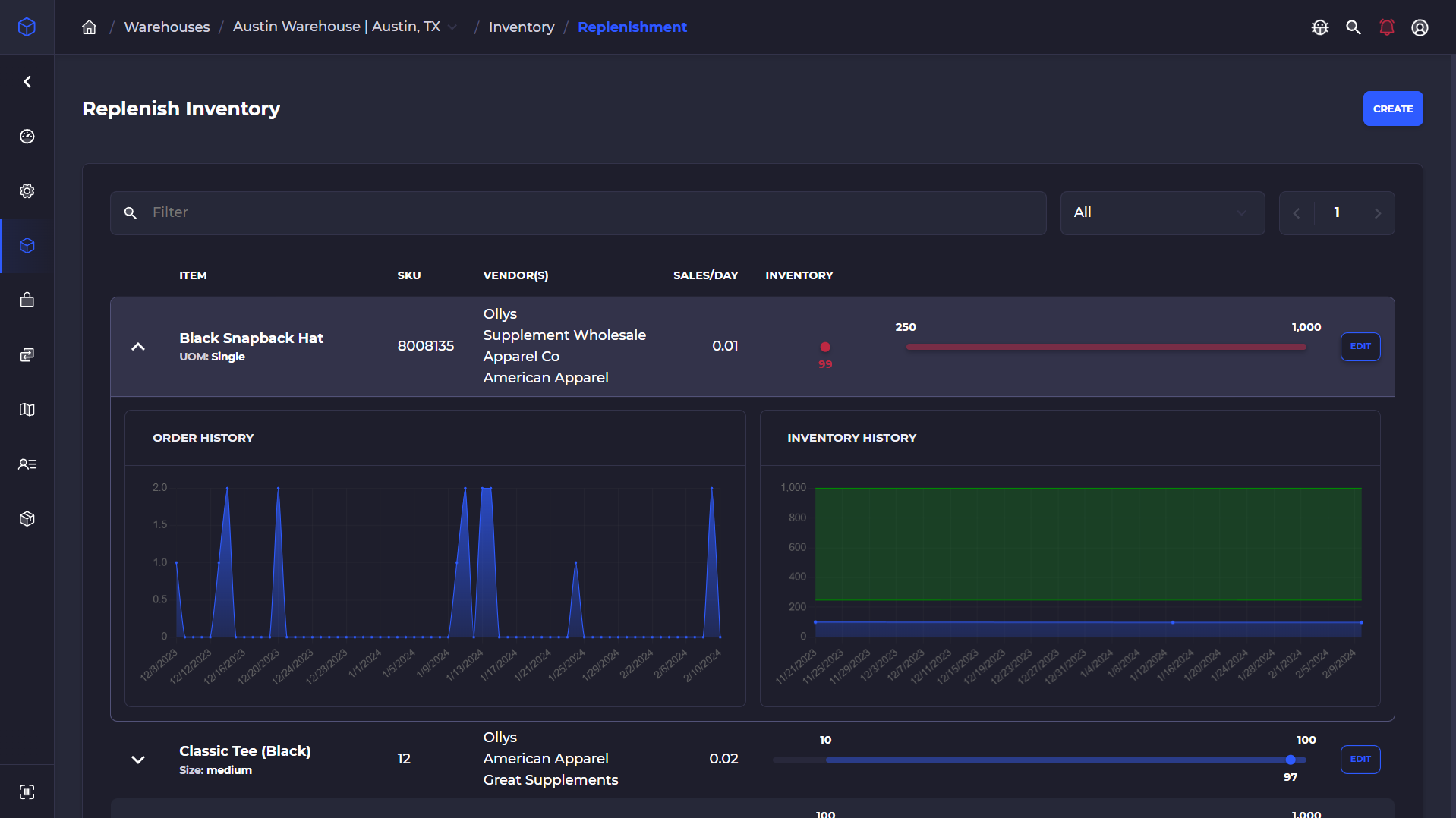
Task: Expand the Classic Tee (Black) row
Action: tap(138, 760)
